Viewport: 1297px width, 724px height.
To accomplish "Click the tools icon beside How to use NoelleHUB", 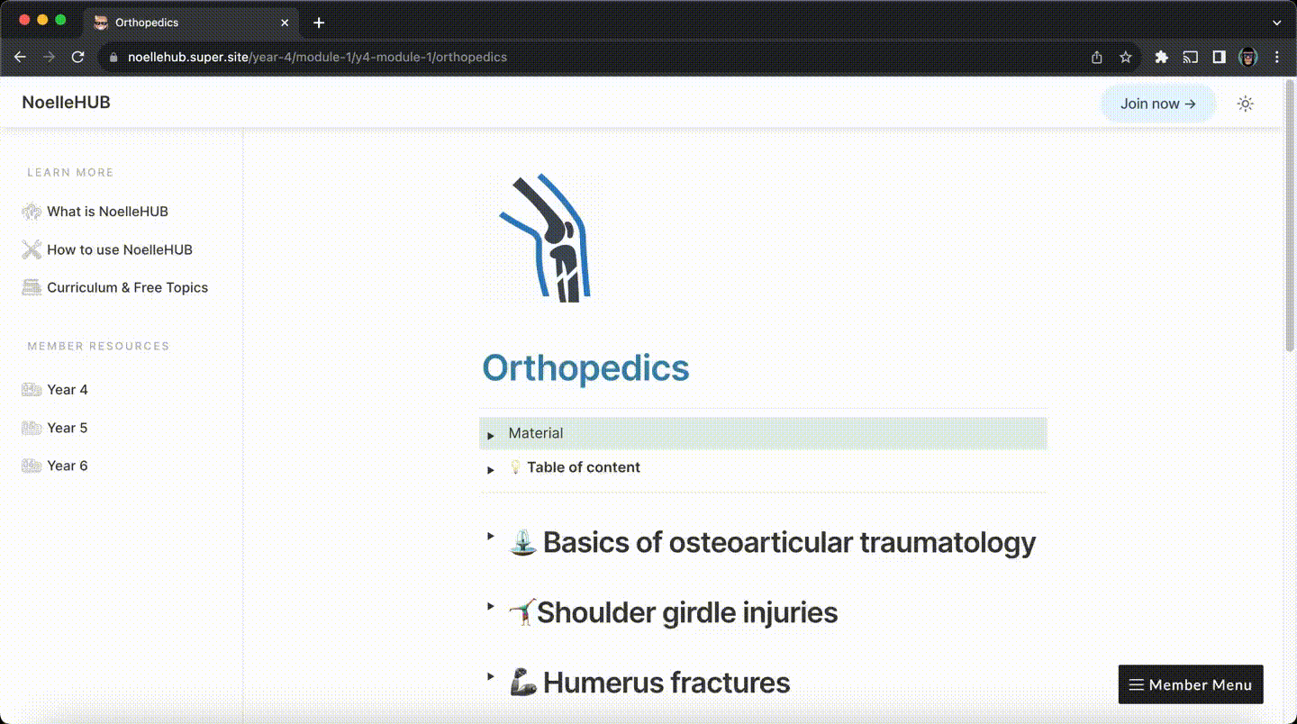I will point(32,249).
